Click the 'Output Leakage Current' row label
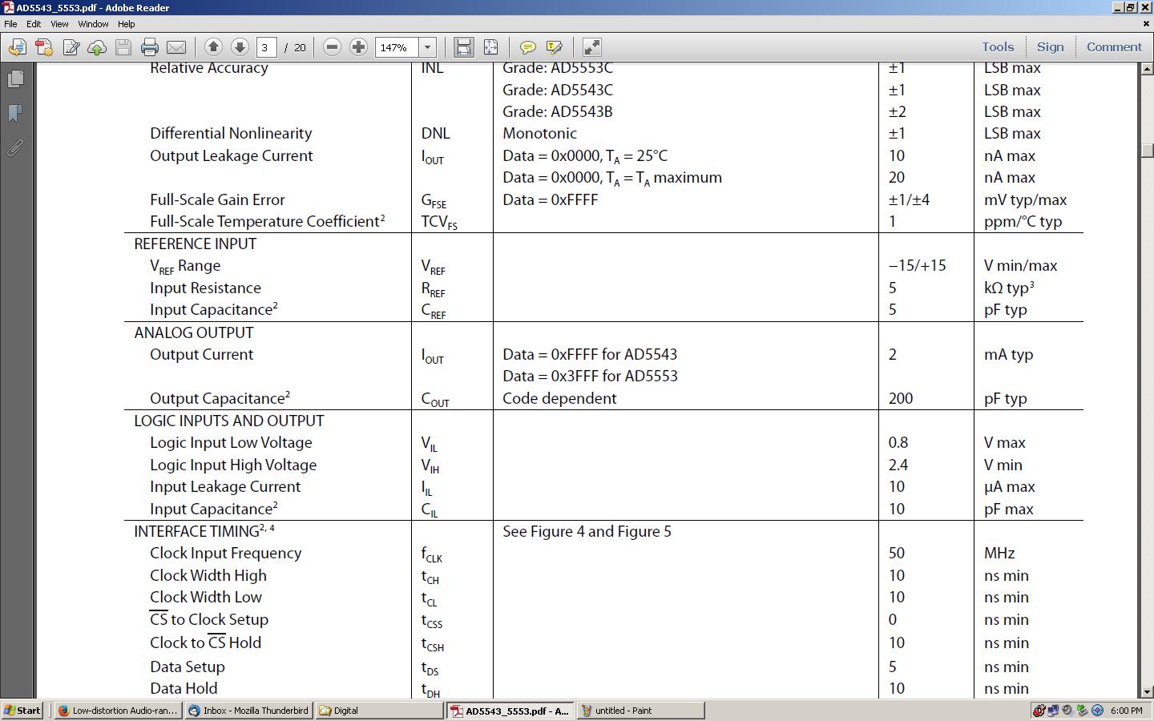This screenshot has height=721, width=1154. [x=231, y=155]
